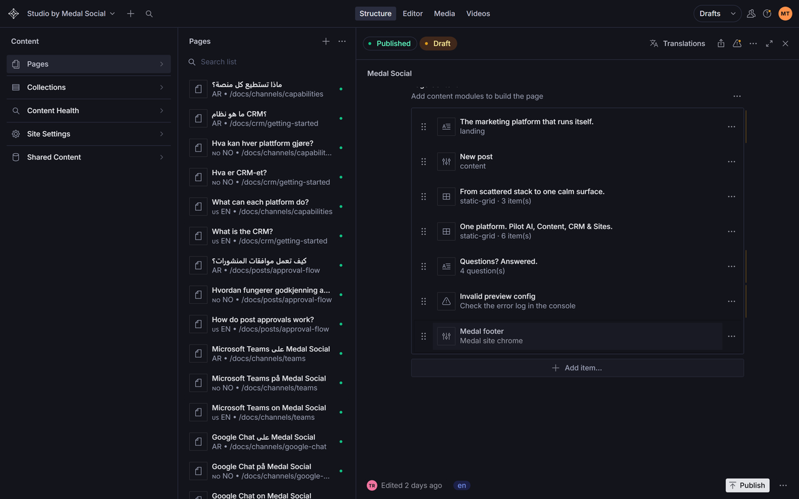Open menu for Medal footer item
Image resolution: width=799 pixels, height=499 pixels.
coord(731,336)
